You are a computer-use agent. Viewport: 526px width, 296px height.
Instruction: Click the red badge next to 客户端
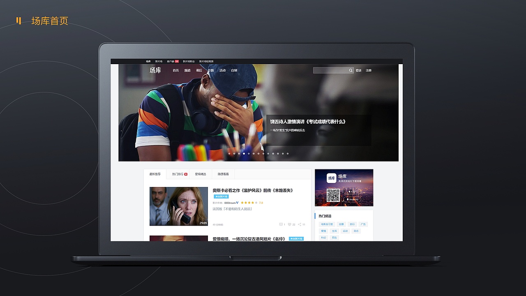(x=177, y=61)
